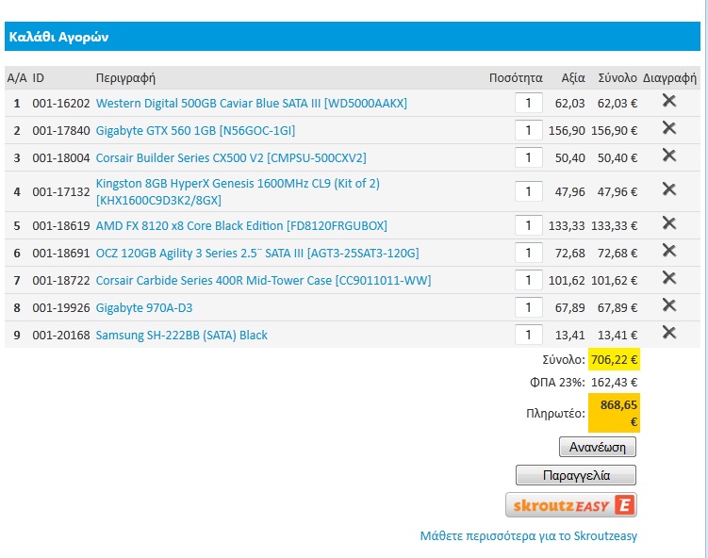Click the product ID 001-20168

tap(61, 336)
